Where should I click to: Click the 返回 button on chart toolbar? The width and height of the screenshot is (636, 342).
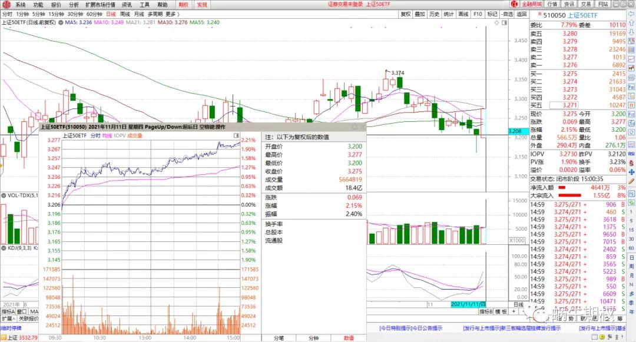tap(522, 14)
